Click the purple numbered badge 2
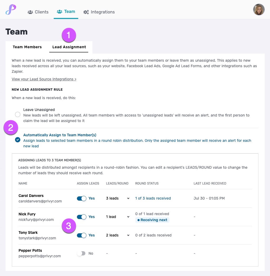 11,127
